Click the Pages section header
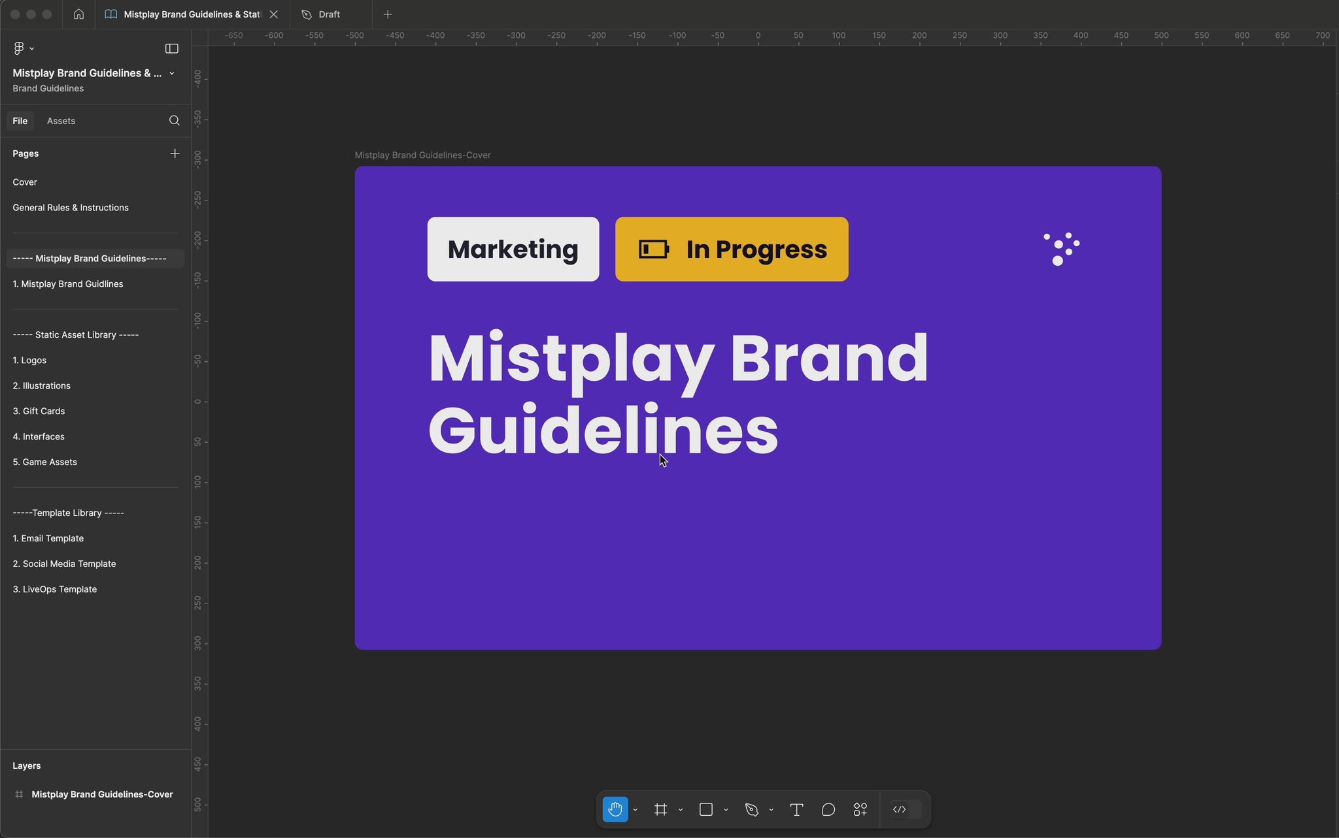This screenshot has width=1339, height=838. click(x=25, y=153)
